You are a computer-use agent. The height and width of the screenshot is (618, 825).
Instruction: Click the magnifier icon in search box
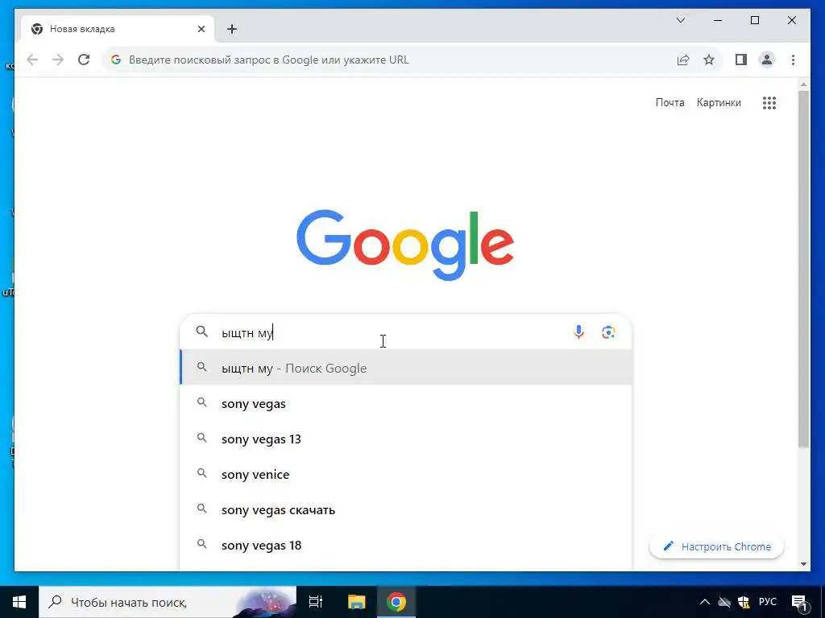pyautogui.click(x=202, y=332)
